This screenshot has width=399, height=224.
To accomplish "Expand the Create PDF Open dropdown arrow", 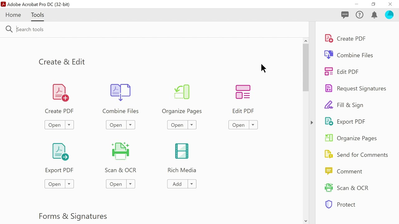I will [69, 124].
